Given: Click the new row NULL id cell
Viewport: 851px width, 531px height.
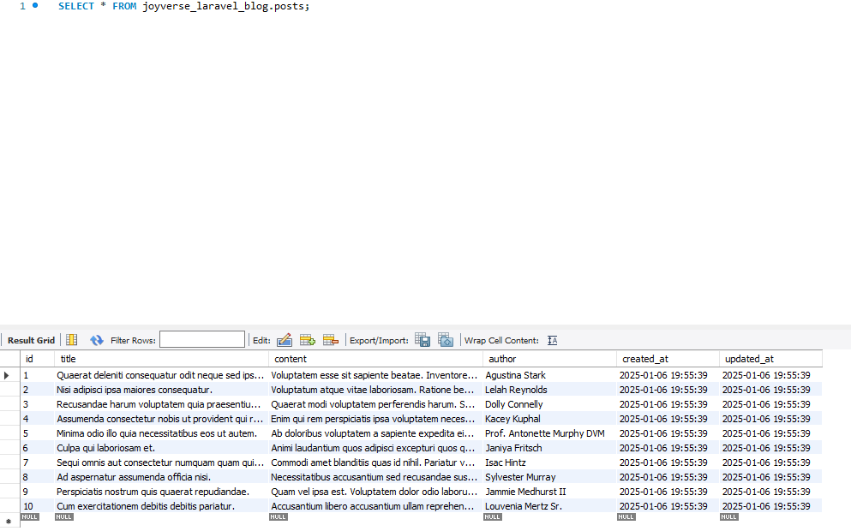Looking at the screenshot, I should [30, 517].
